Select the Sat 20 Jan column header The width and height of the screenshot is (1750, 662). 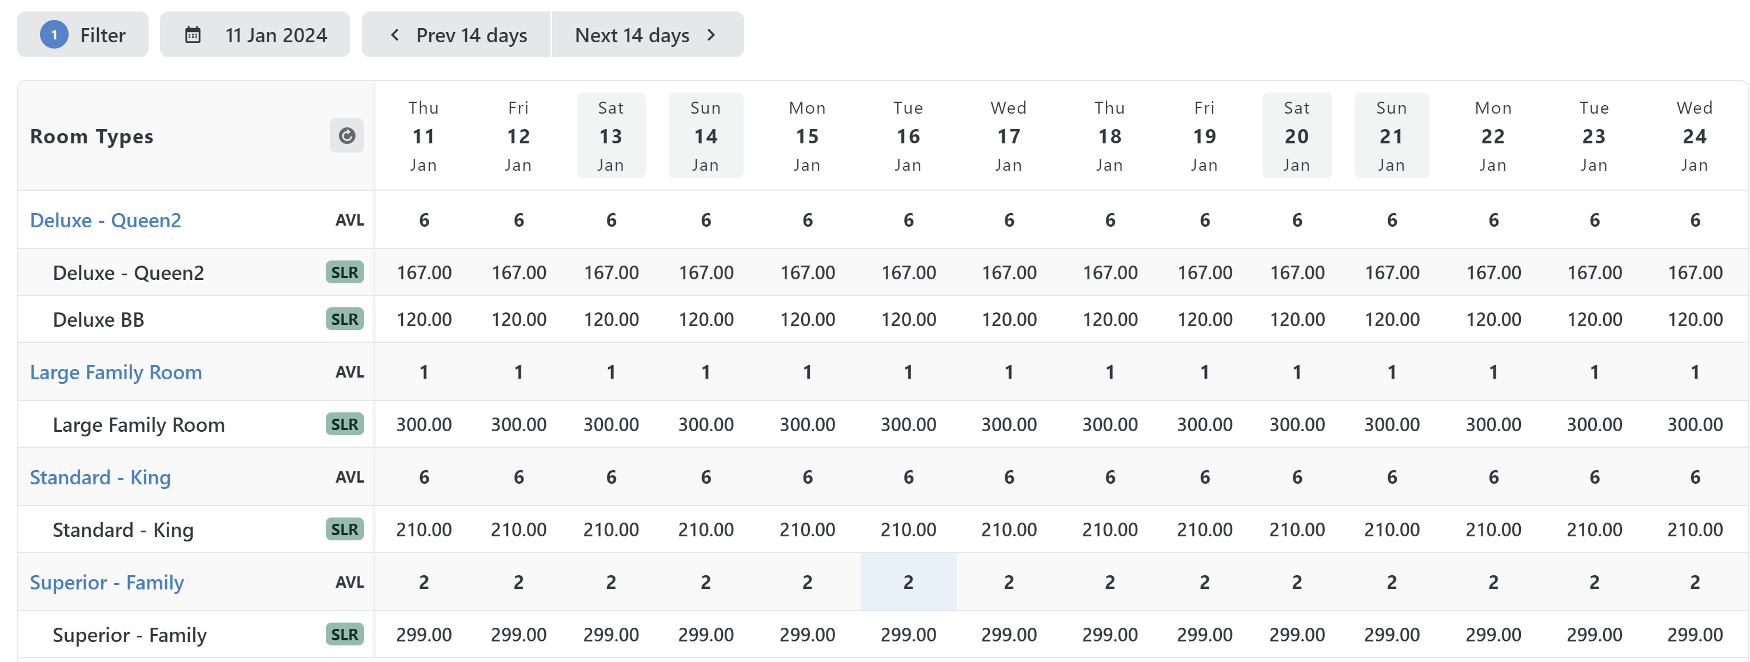pos(1297,136)
